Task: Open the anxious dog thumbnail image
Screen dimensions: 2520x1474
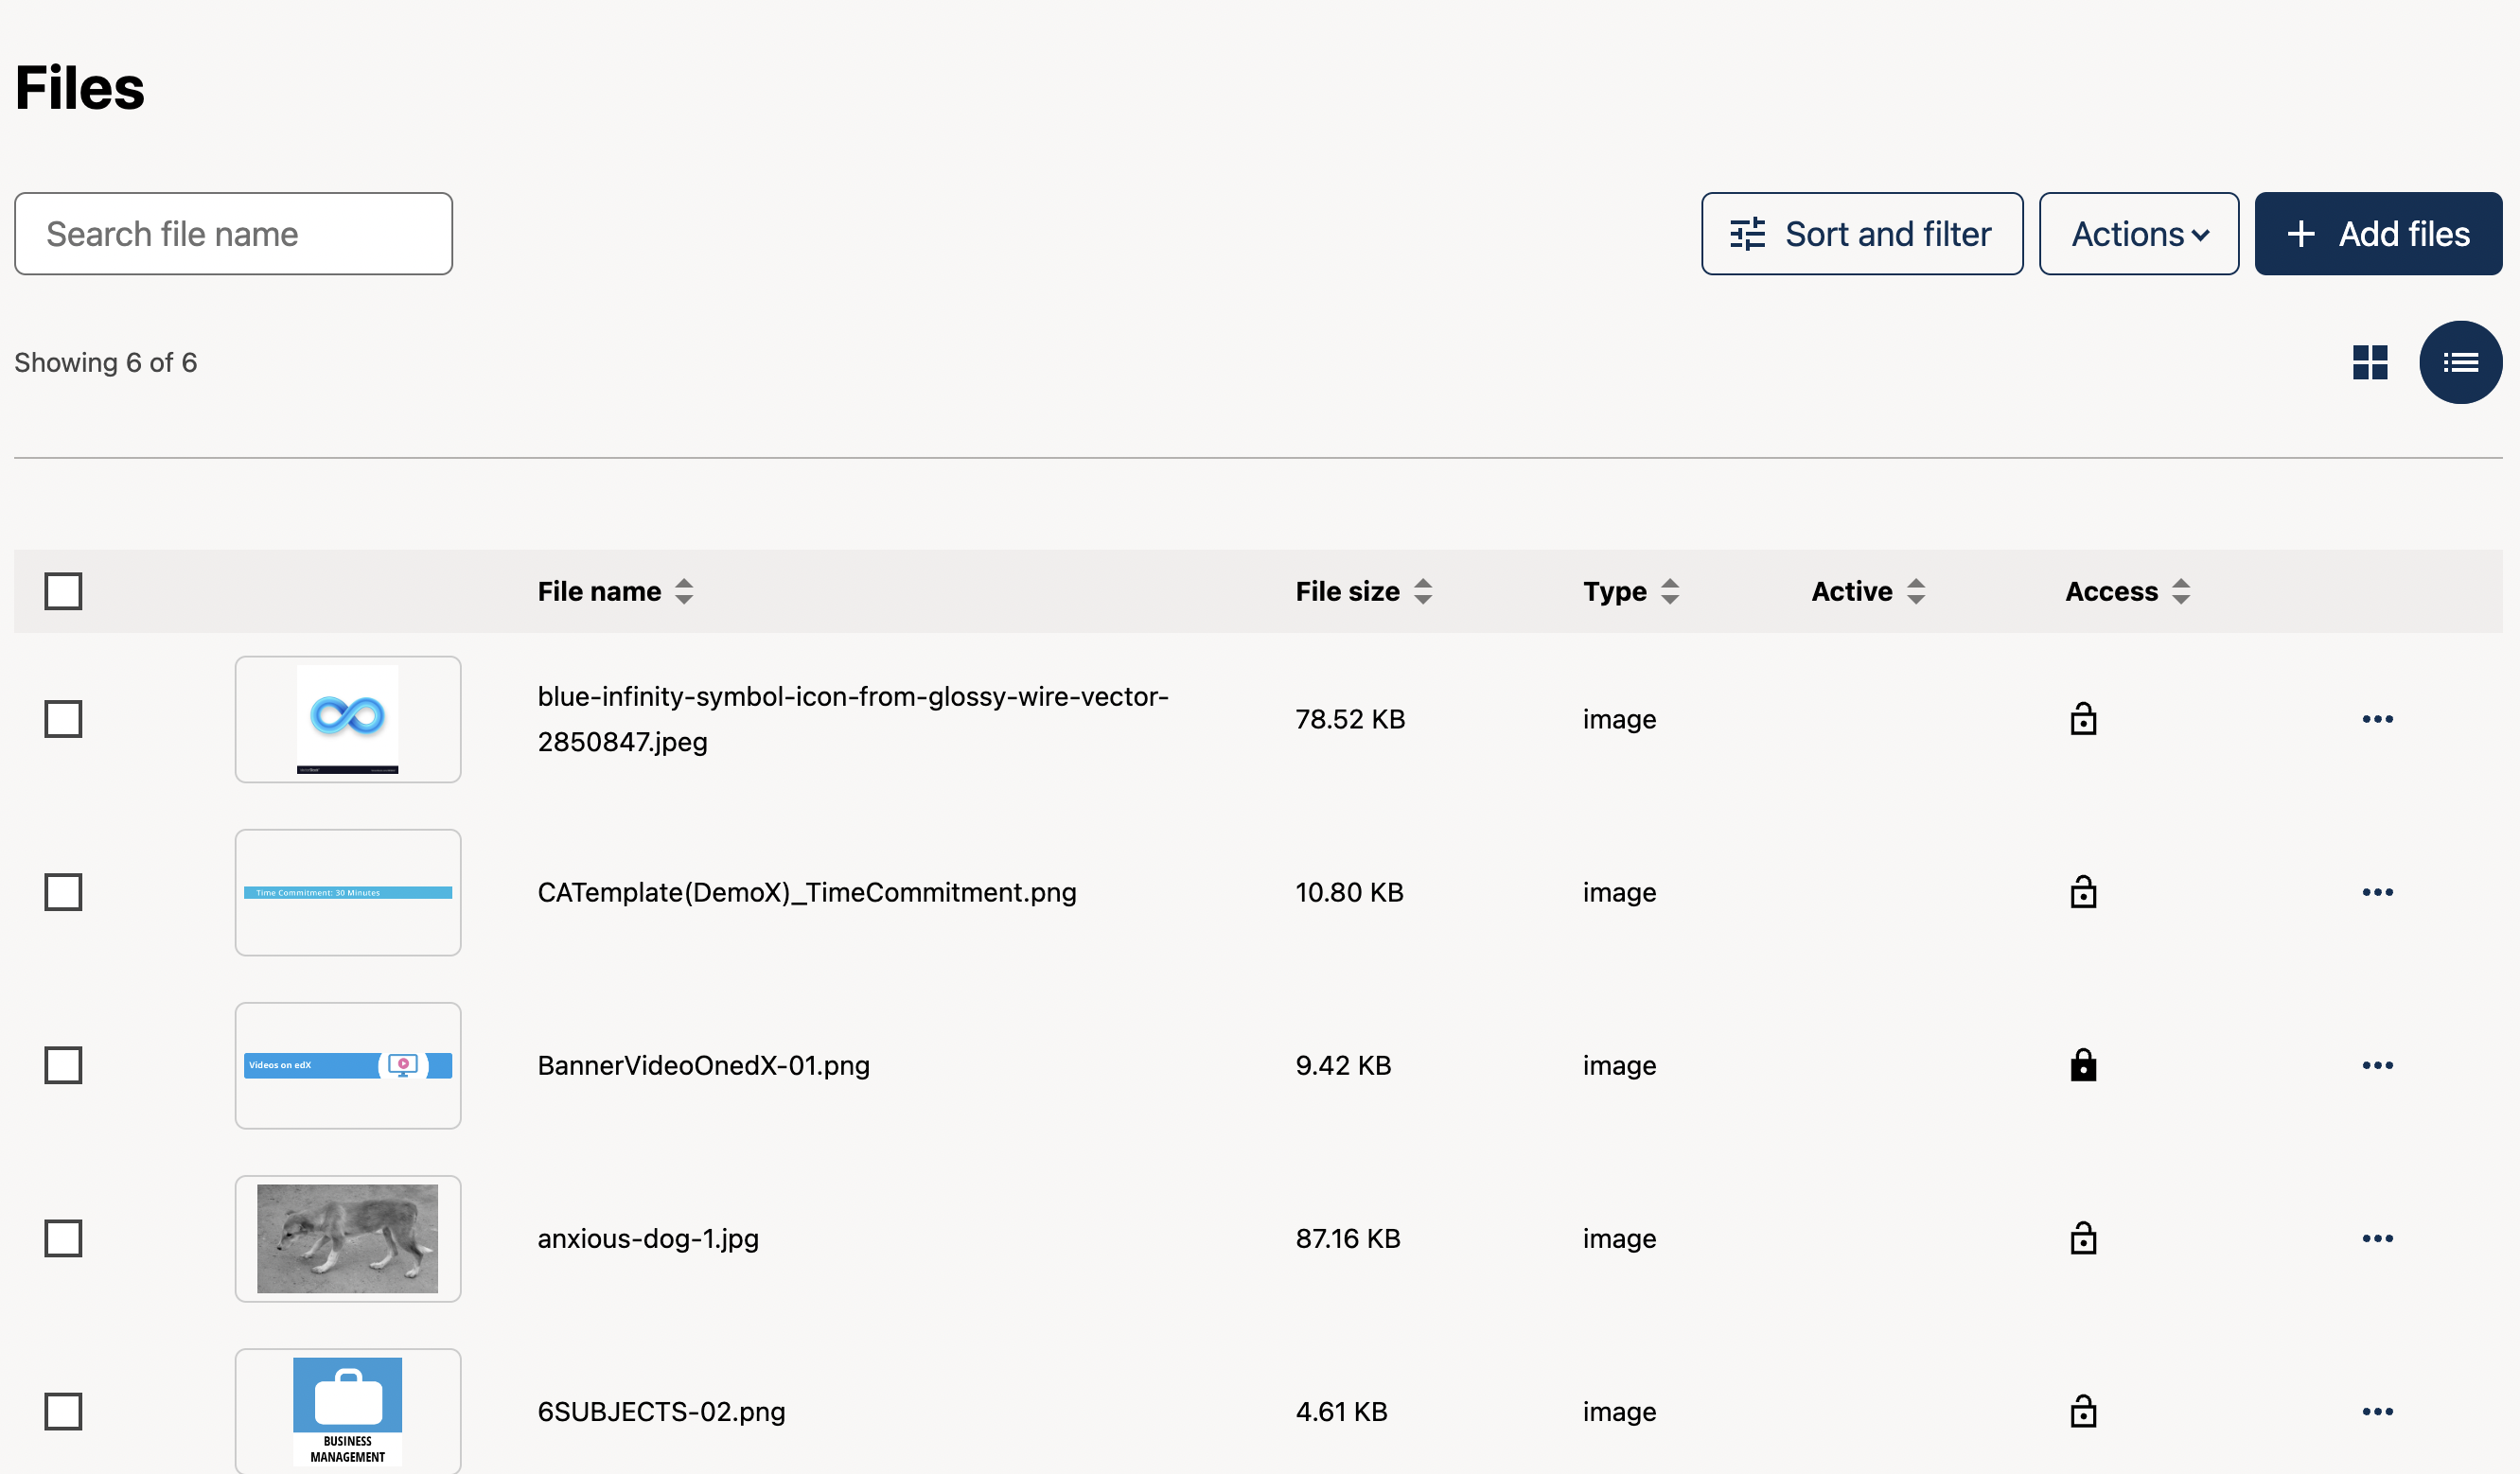Action: 347,1238
